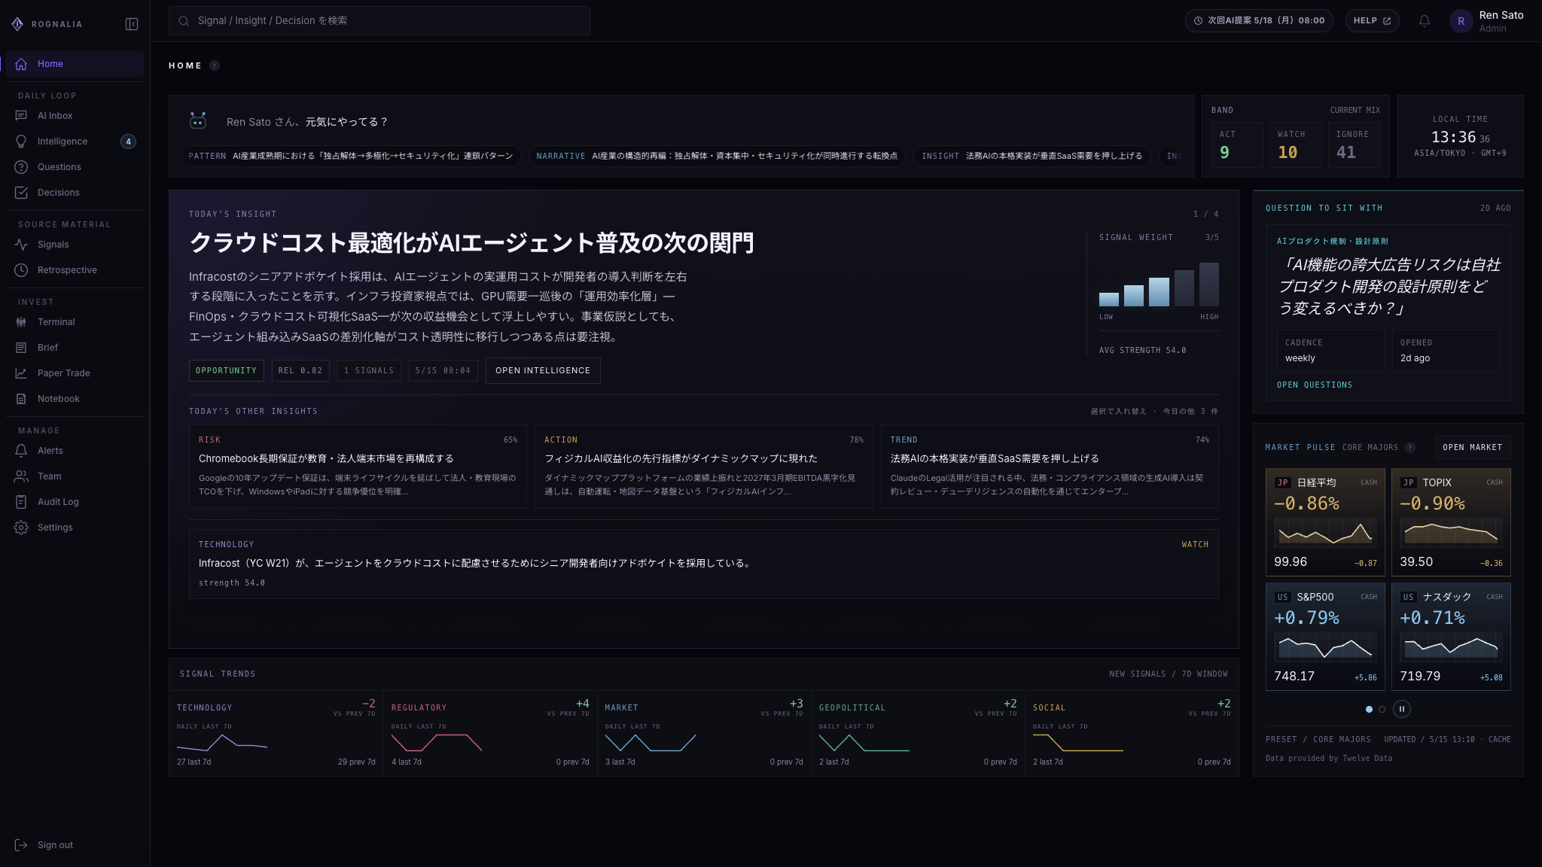1542x867 pixels.
Task: Open the ACTION フィジカルAI insight card
Action: click(704, 467)
